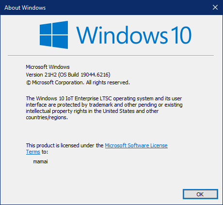Click the countries/regions text

pos(47,117)
